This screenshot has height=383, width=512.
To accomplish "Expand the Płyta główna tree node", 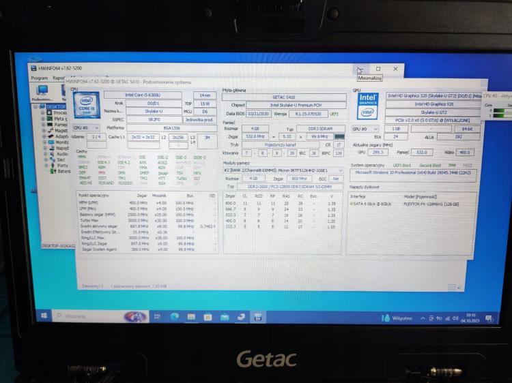I will click(43, 119).
